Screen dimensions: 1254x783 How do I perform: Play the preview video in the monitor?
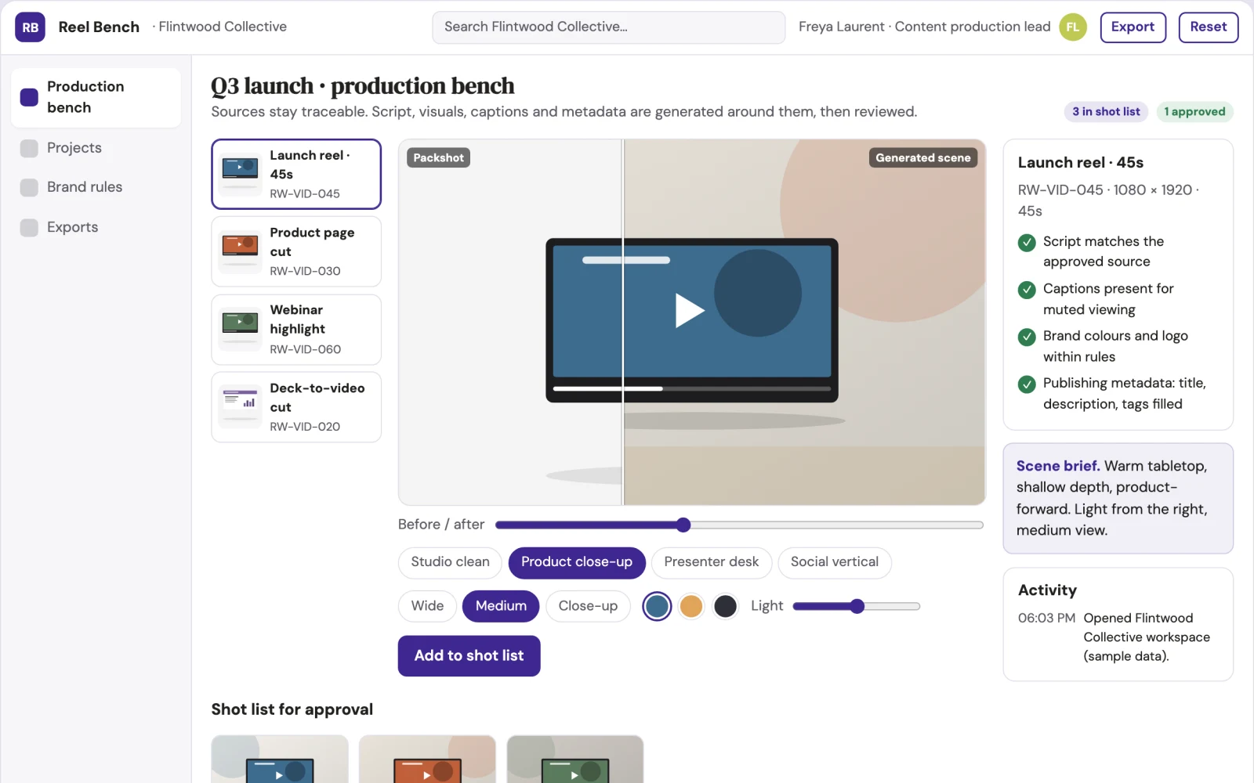[x=690, y=310]
